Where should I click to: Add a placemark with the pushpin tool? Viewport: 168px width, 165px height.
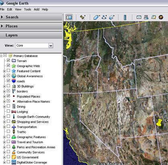83,17
